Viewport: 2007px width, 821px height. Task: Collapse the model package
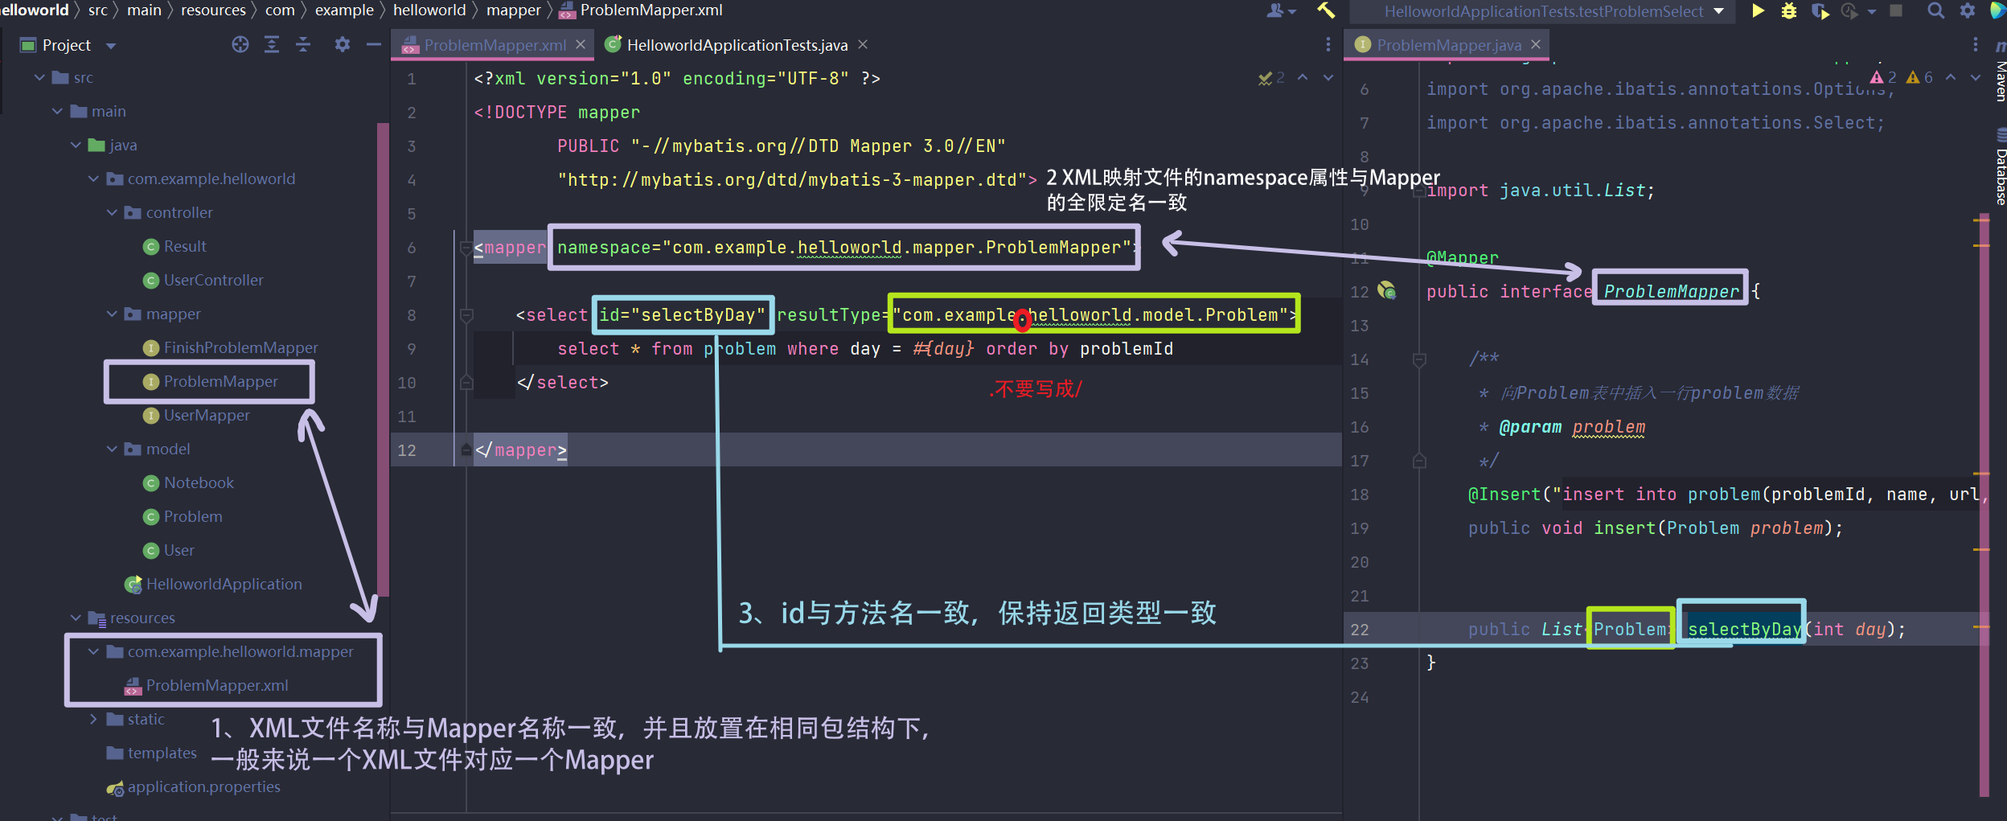112,449
